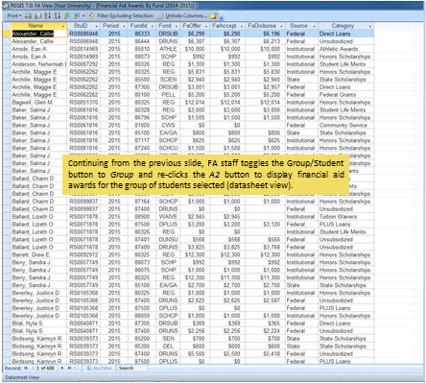Go to first record navigation button

(x=26, y=368)
